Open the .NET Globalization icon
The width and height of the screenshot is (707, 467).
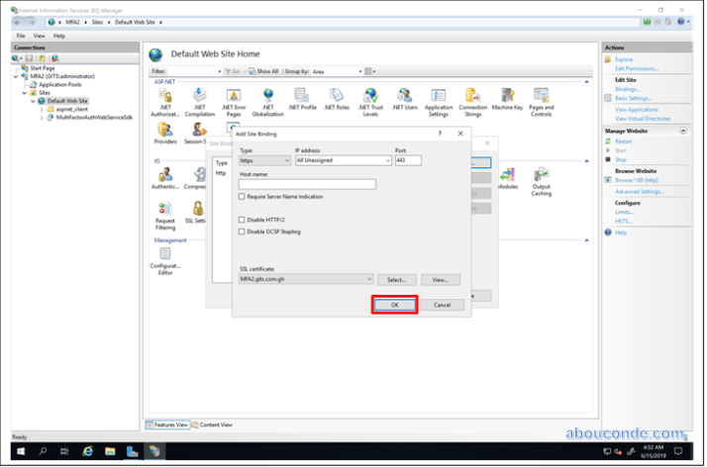coord(267,96)
